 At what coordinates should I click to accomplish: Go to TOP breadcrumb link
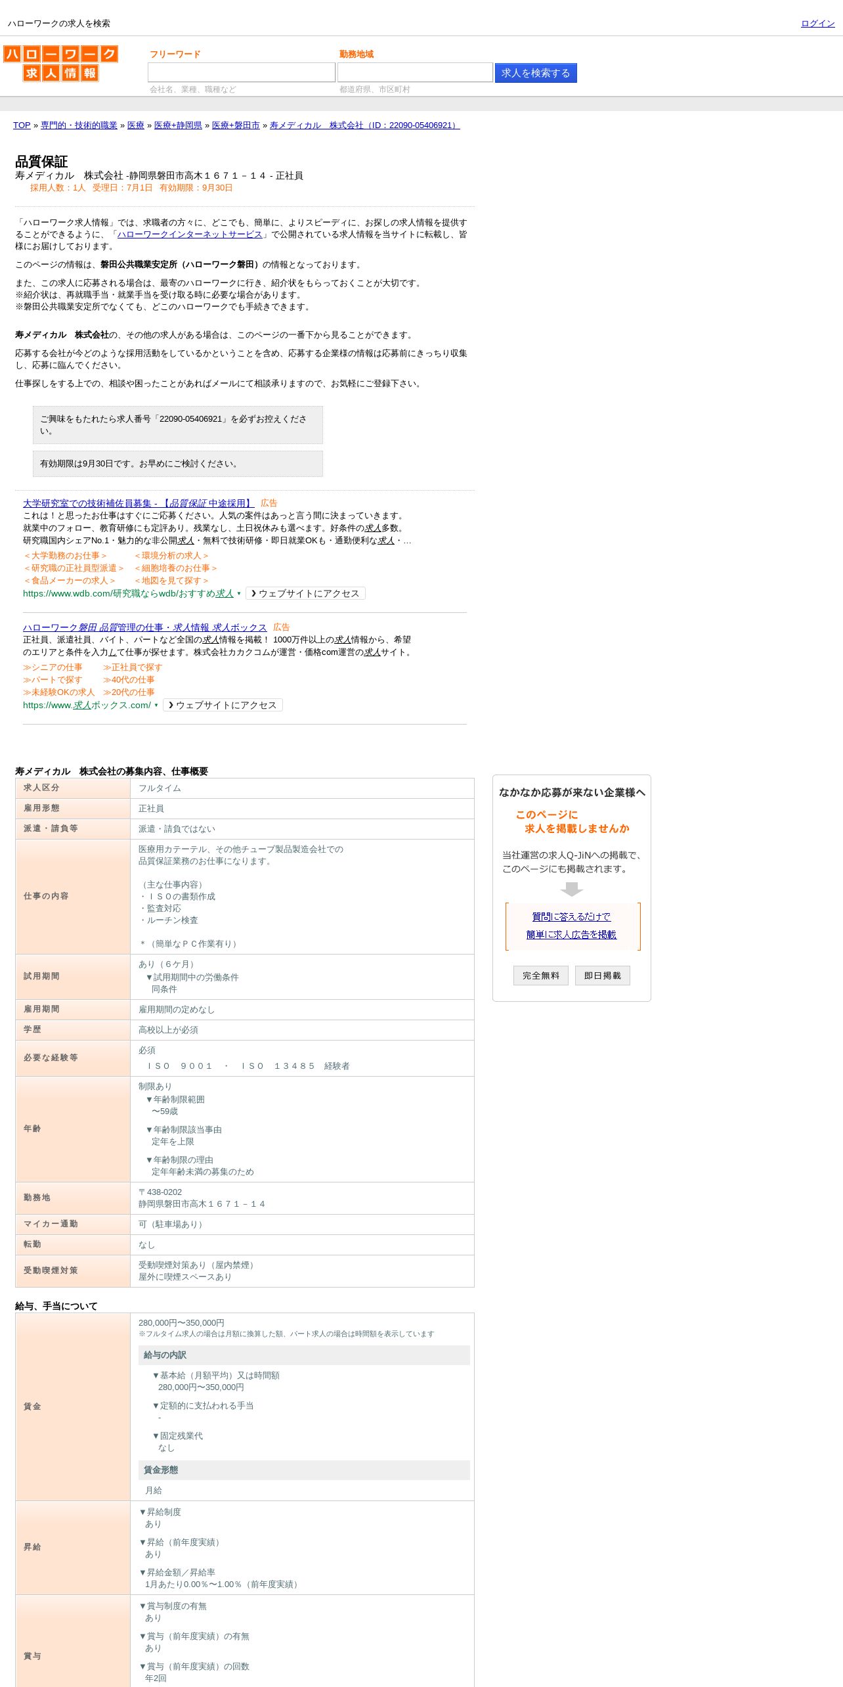22,125
